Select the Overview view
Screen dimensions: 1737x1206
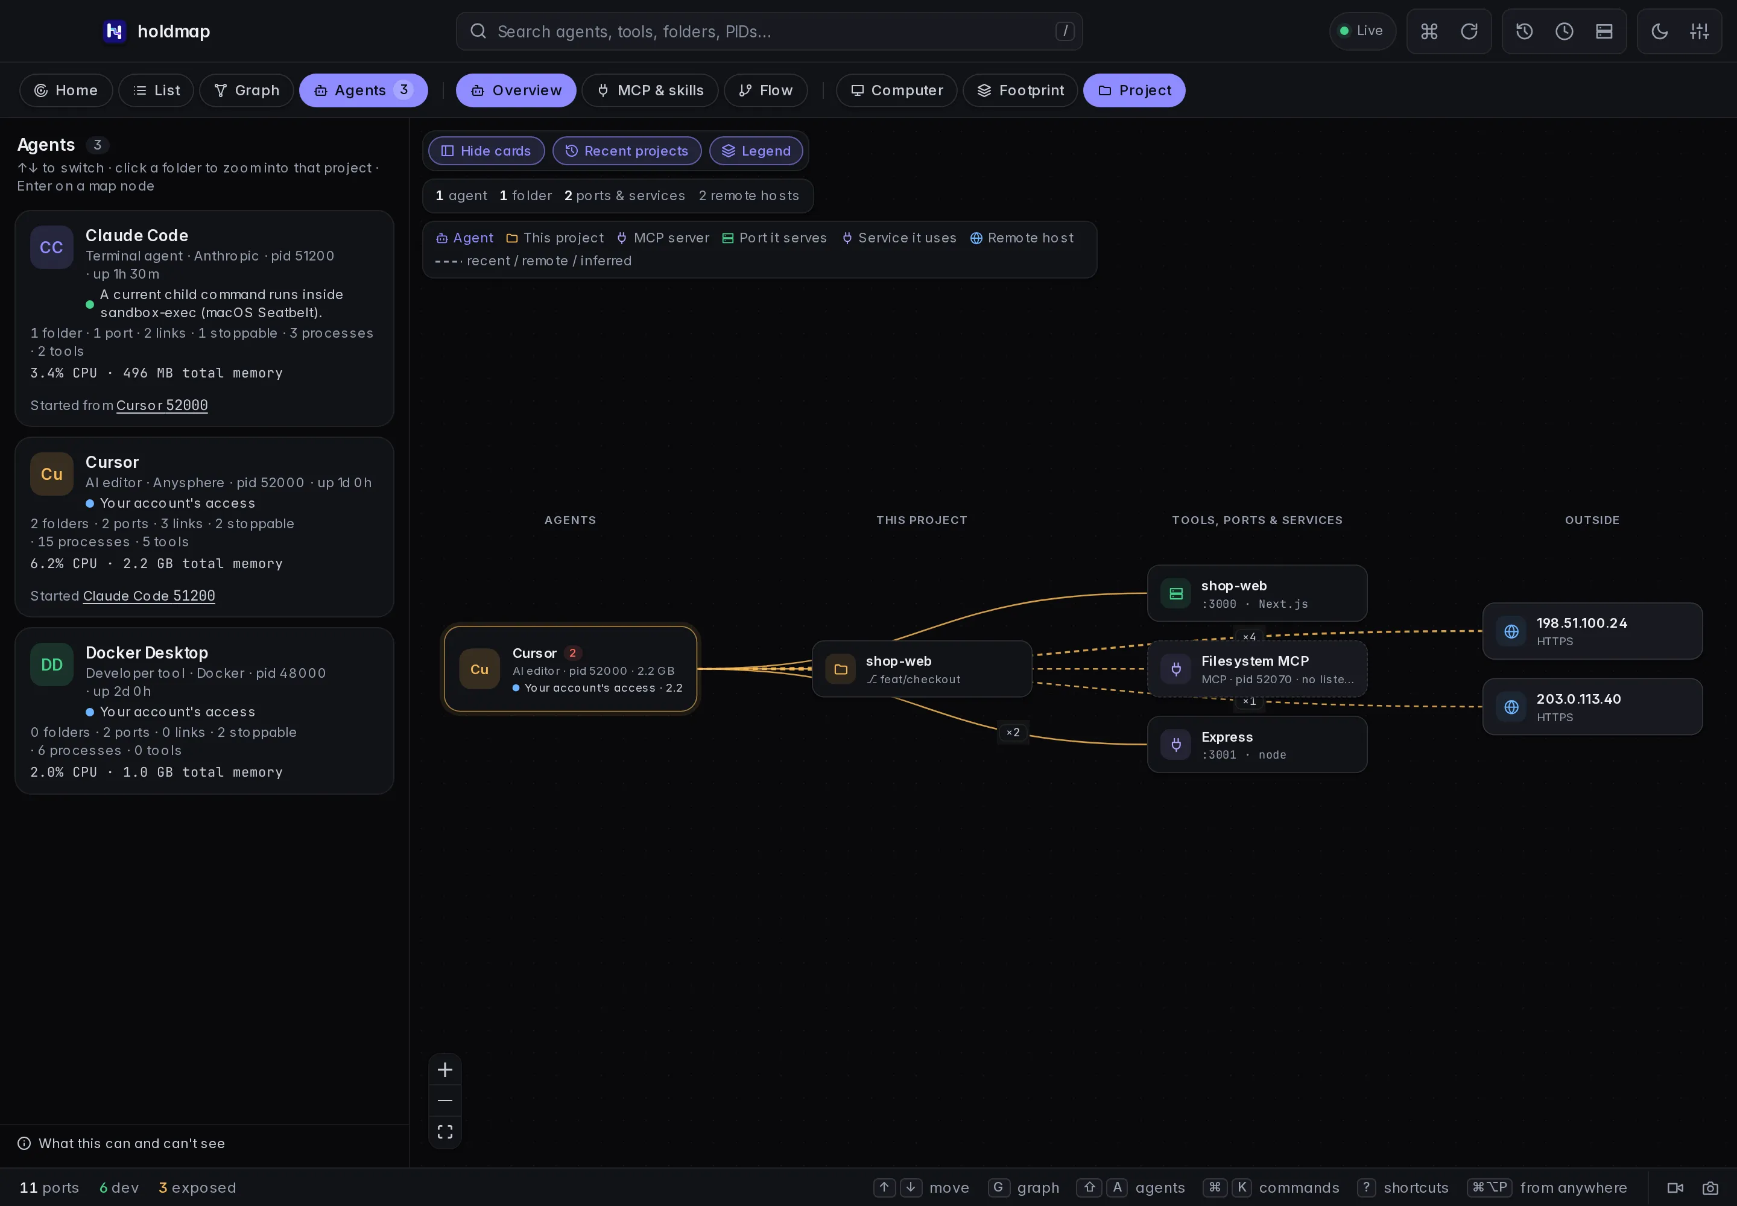tap(516, 90)
